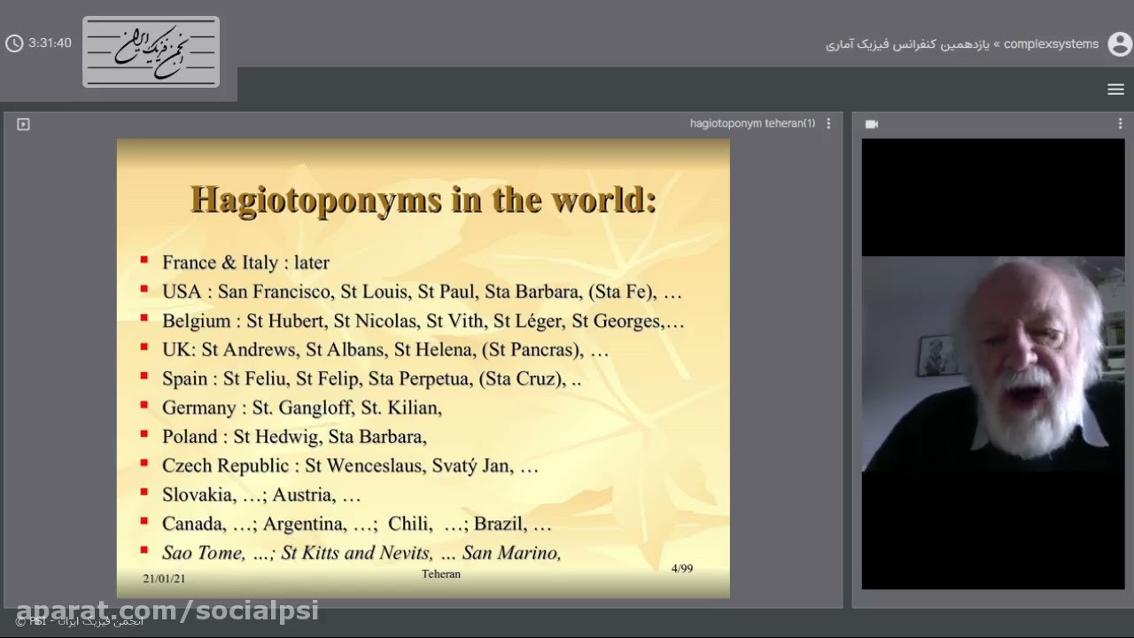The width and height of the screenshot is (1134, 638).
Task: Click the speaker's webcam video feed
Action: click(x=992, y=363)
